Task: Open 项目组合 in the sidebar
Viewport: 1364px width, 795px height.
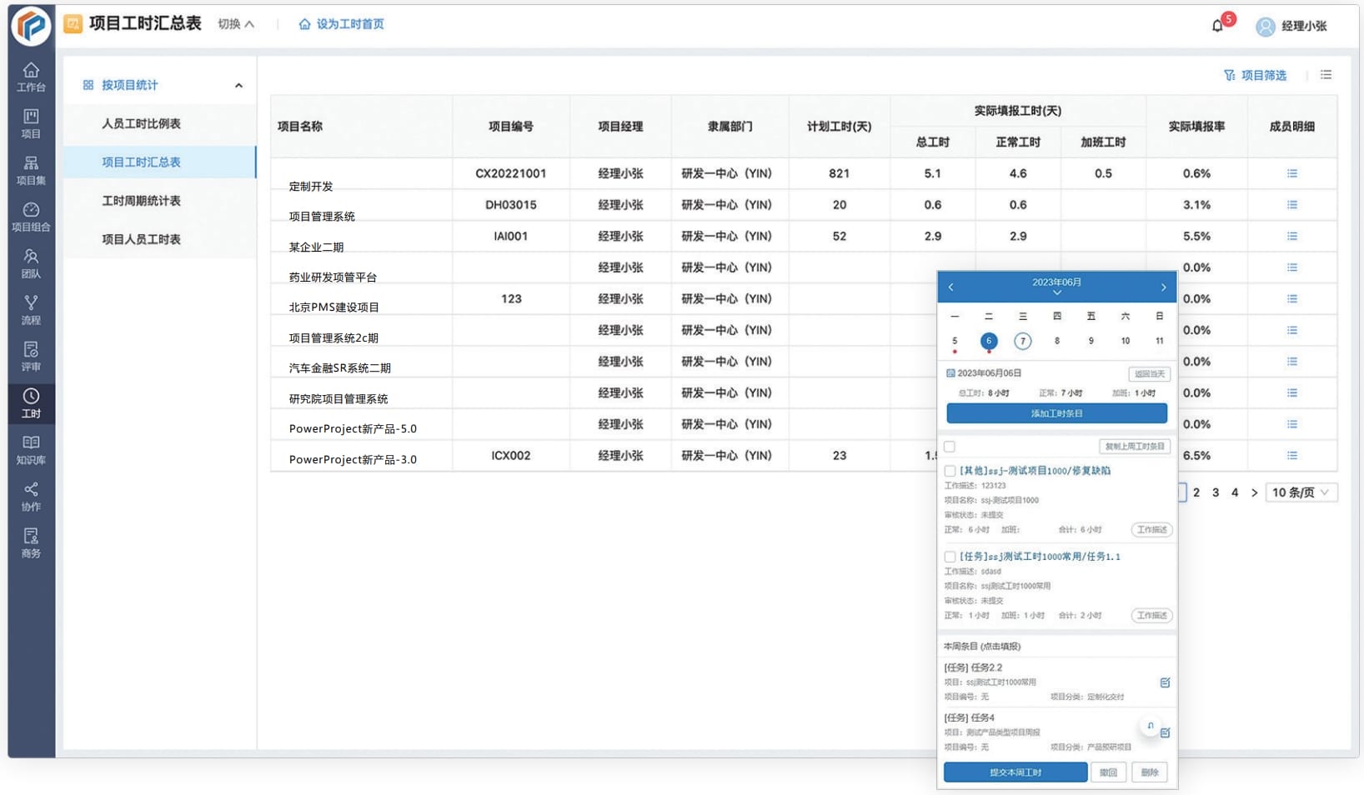Action: 31,217
